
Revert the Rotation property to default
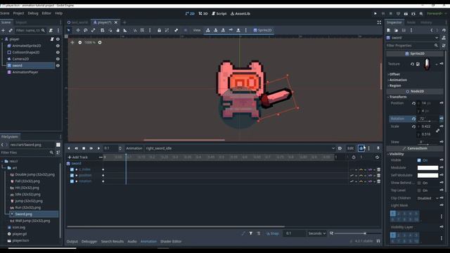tap(413, 119)
